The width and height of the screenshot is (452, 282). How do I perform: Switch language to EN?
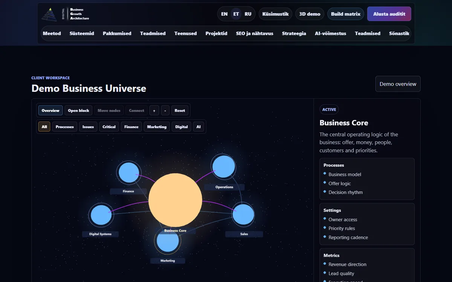coord(224,14)
